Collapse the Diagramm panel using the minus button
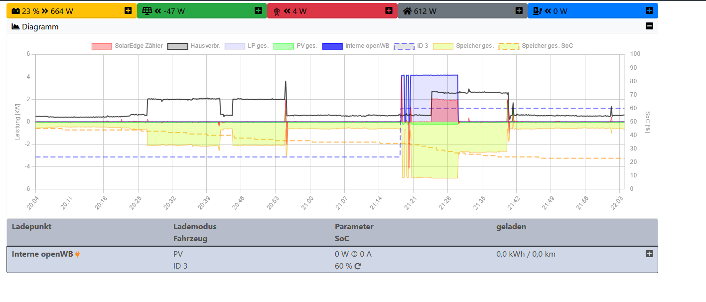This screenshot has width=706, height=302. coord(650,26)
